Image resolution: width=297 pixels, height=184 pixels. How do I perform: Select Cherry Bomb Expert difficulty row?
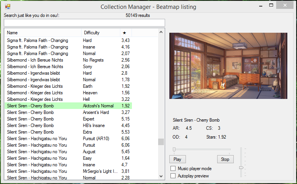click(68, 119)
